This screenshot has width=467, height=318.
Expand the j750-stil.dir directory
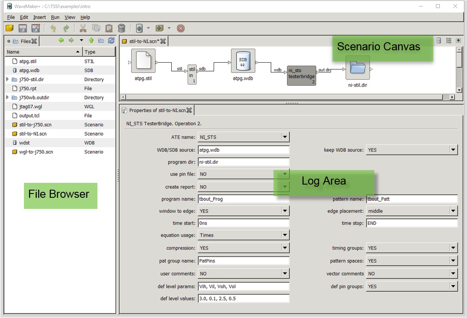pos(7,79)
